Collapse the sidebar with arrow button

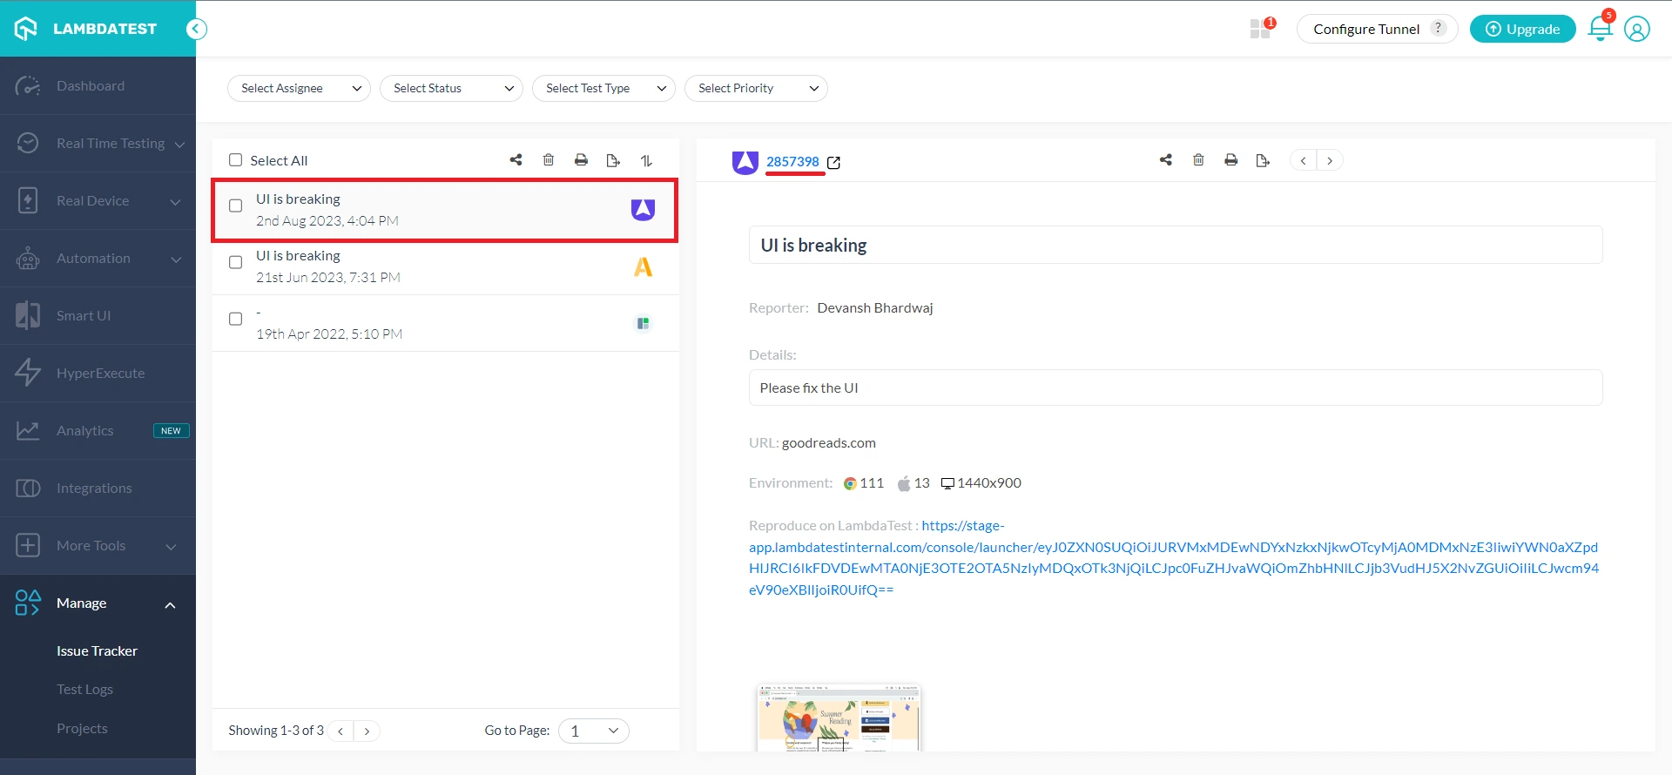[x=197, y=29]
